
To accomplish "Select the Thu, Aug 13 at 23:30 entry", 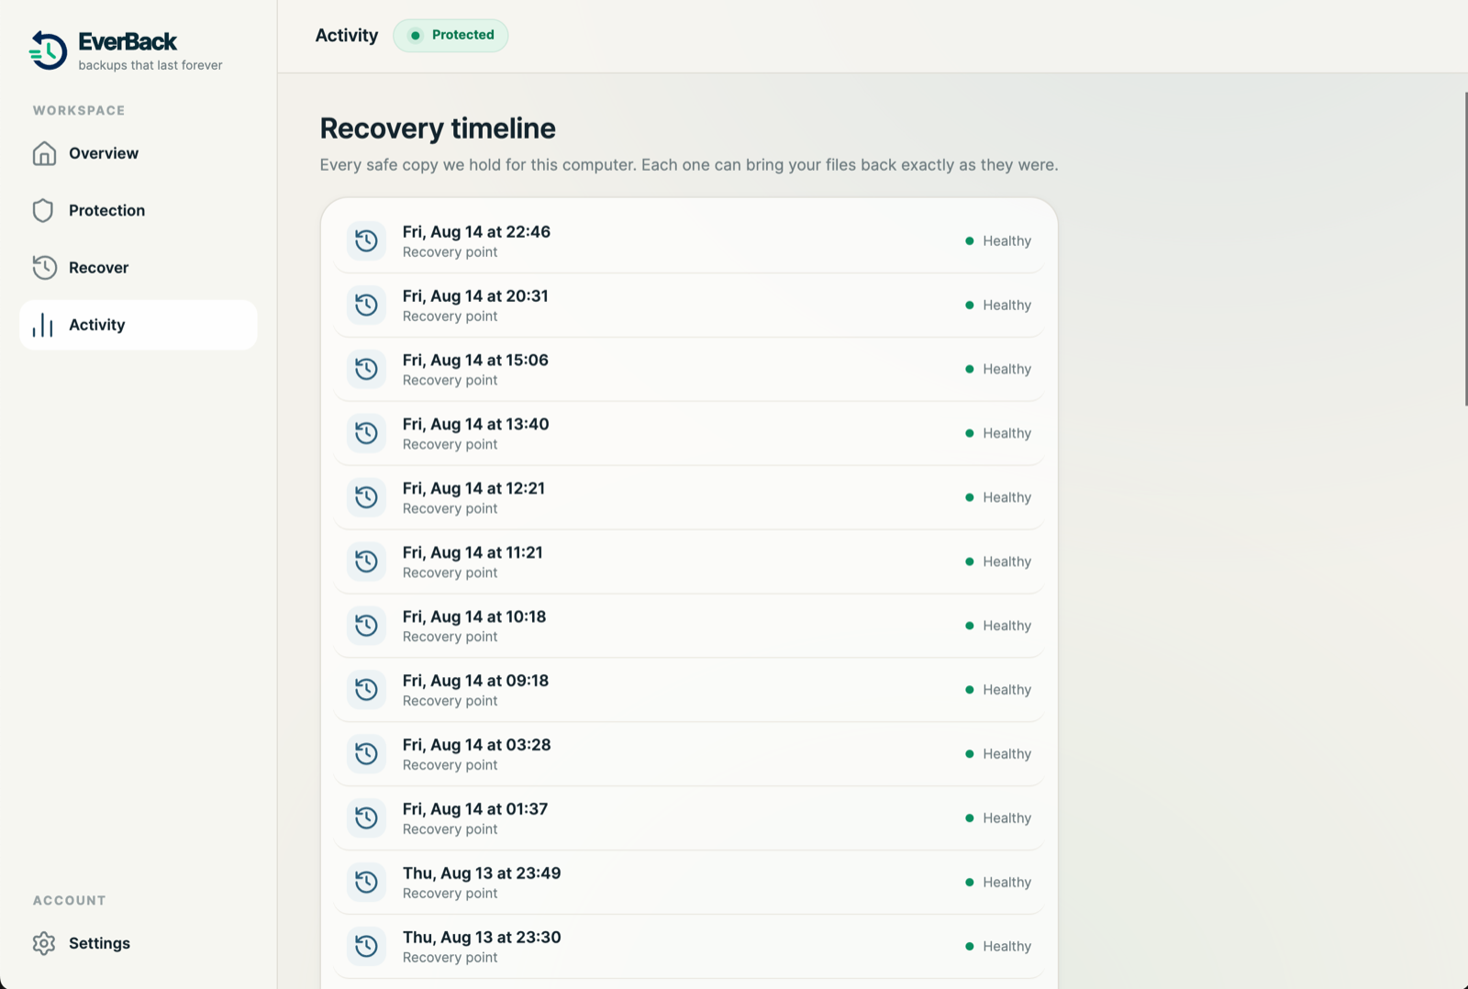I will (689, 947).
